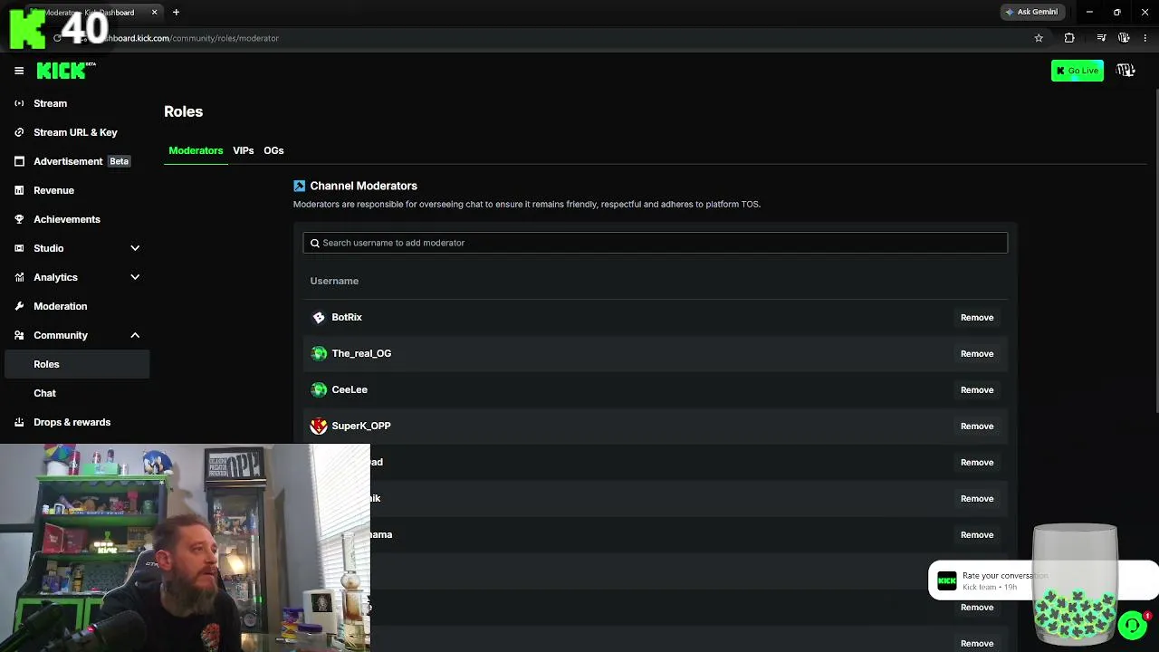Go to the Stream page
The image size is (1159, 652).
[50, 103]
